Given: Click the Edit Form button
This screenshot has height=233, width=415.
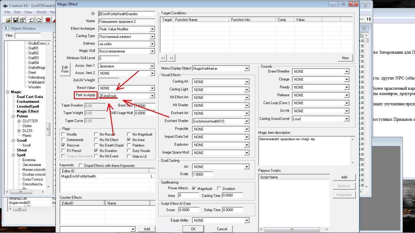Looking at the screenshot, I should (x=65, y=69).
